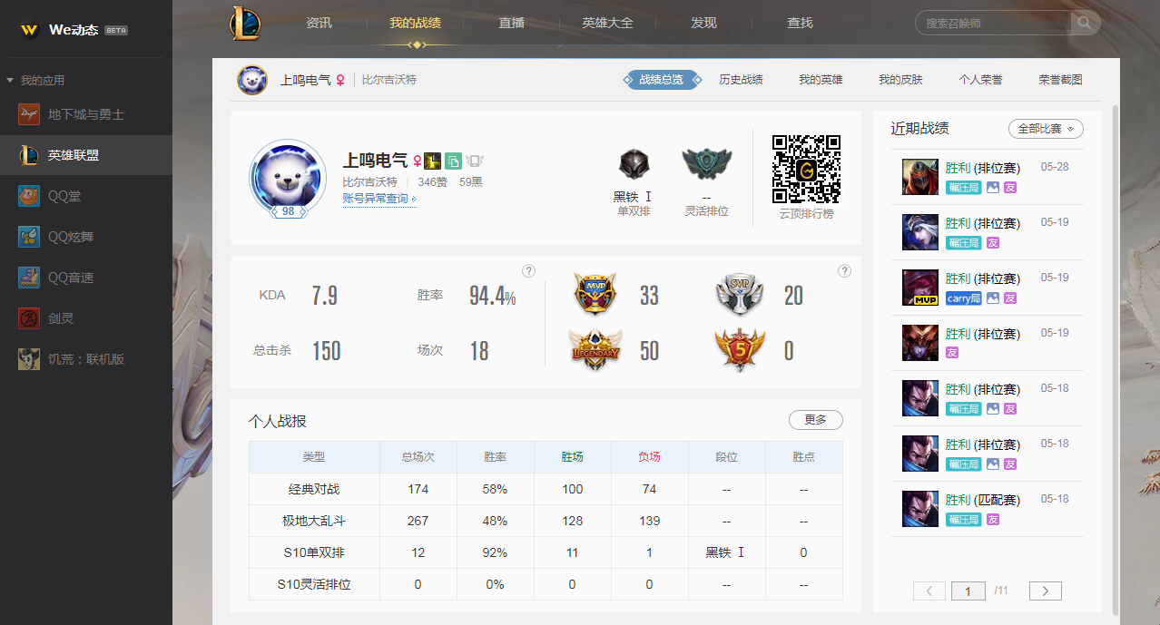1160x625 pixels.
Task: Click the green copy icon beside username
Action: [453, 161]
